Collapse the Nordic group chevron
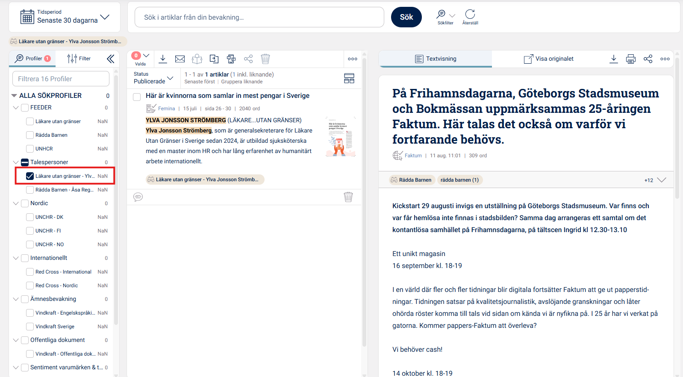The image size is (683, 377). tap(16, 203)
